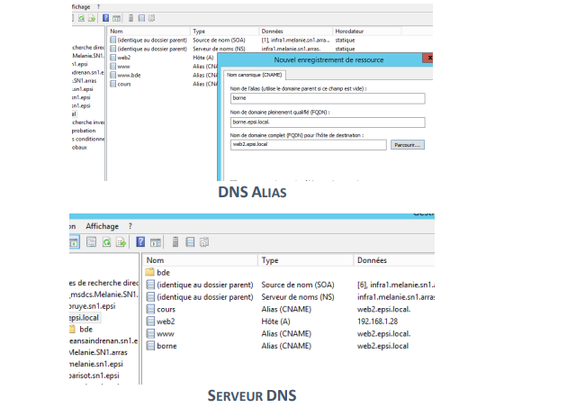The image size is (576, 408).
Task: Click record icon of borne row
Action: (150, 346)
